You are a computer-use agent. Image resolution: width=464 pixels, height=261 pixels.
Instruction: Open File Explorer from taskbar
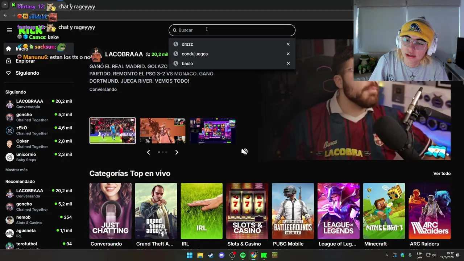click(x=200, y=255)
